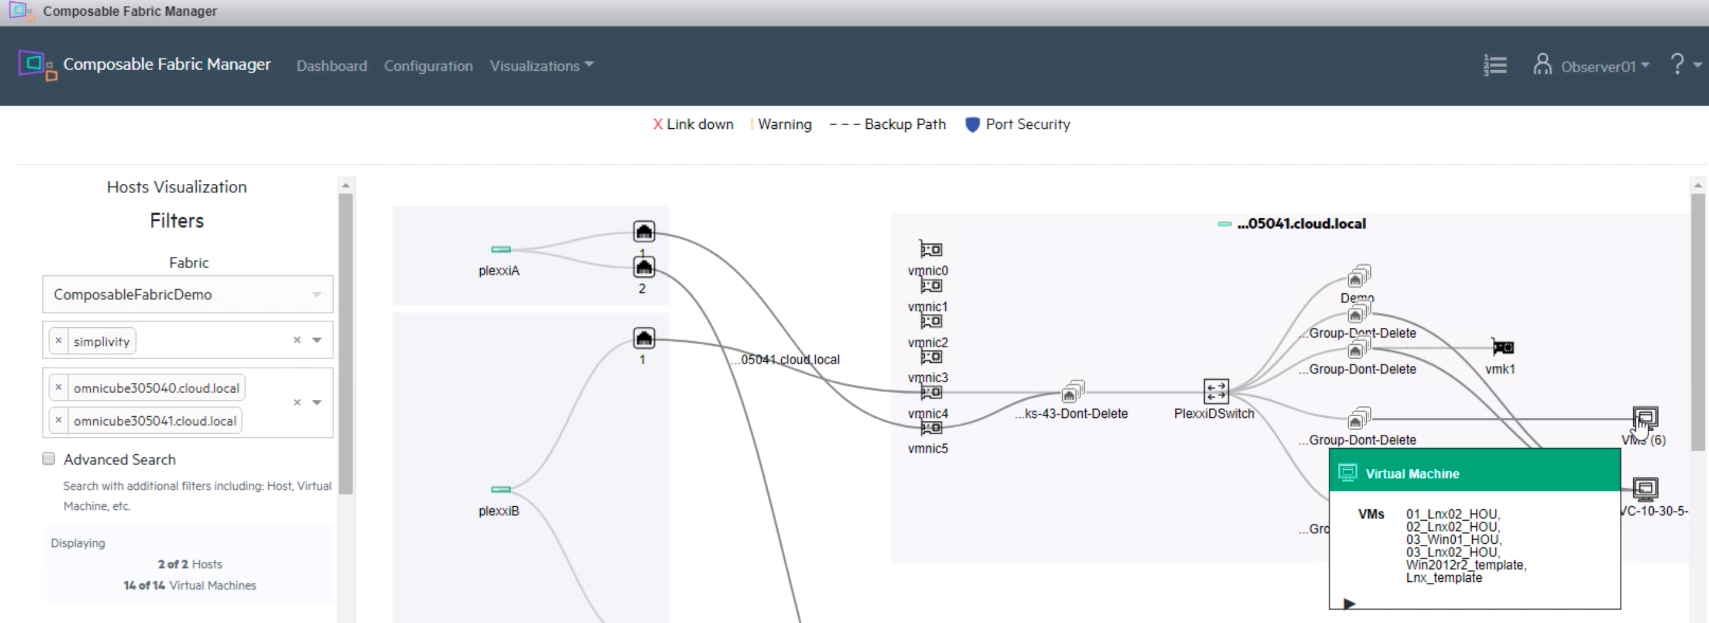The image size is (1709, 623).
Task: Click the left panel scroll up arrow
Action: tap(346, 185)
